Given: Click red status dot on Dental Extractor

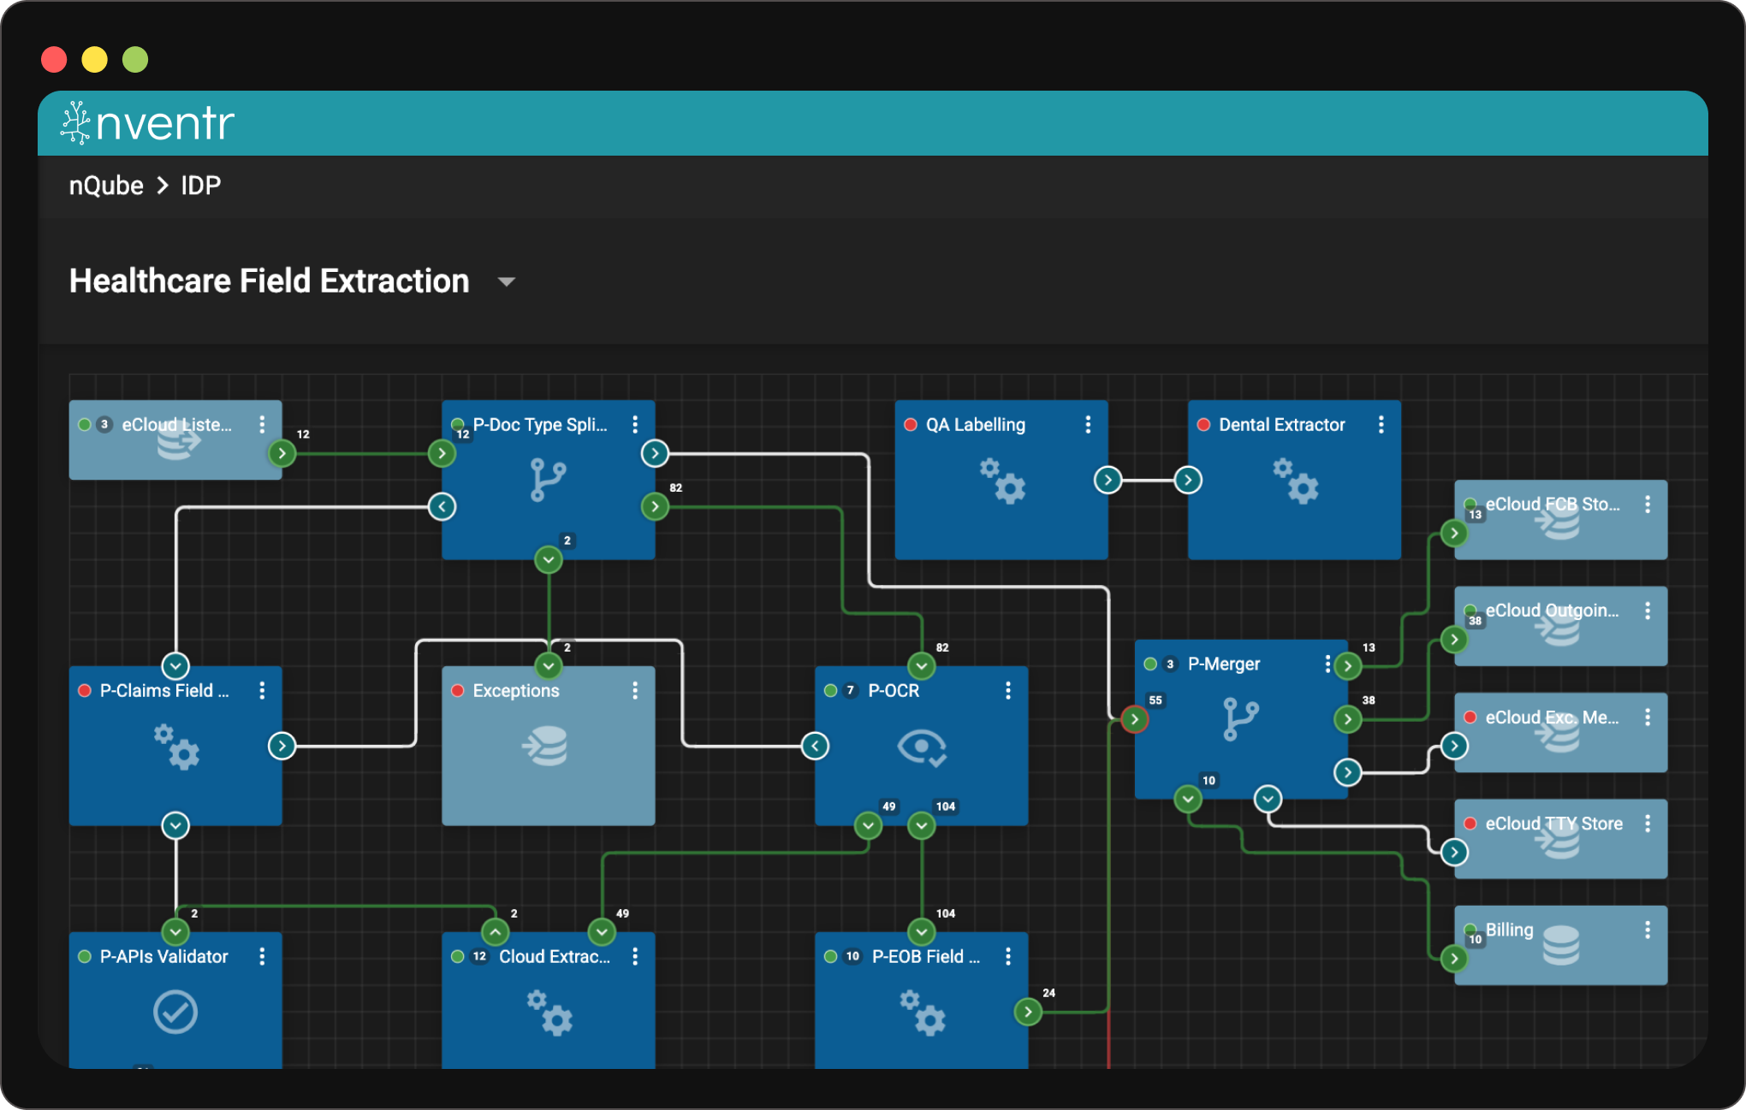Looking at the screenshot, I should 1203,424.
